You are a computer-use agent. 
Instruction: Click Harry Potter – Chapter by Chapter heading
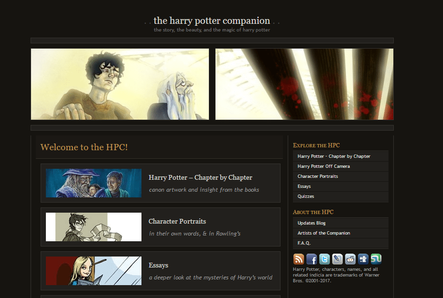[x=200, y=178]
